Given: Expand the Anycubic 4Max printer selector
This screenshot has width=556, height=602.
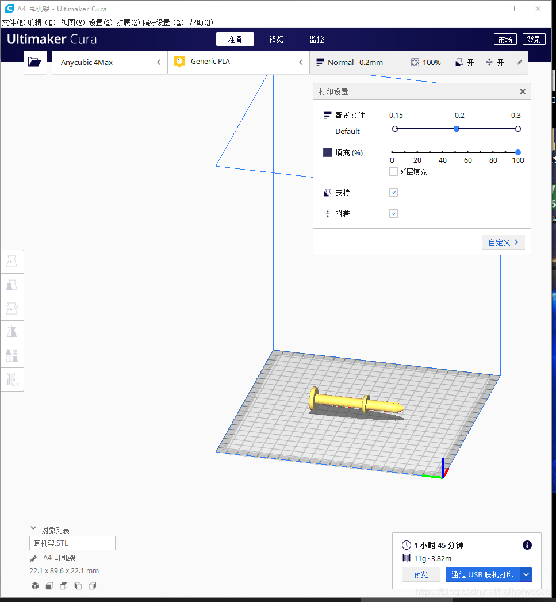Looking at the screenshot, I should click(110, 62).
